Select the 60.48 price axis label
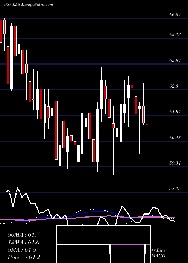 [x=175, y=138]
